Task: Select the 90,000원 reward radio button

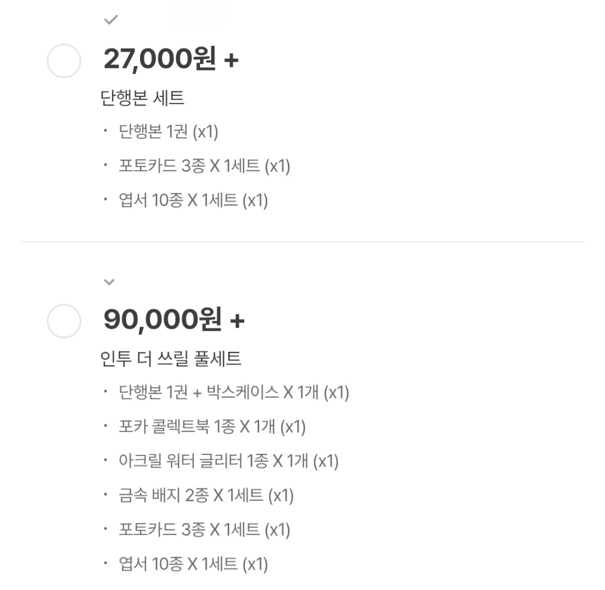Action: pyautogui.click(x=64, y=321)
